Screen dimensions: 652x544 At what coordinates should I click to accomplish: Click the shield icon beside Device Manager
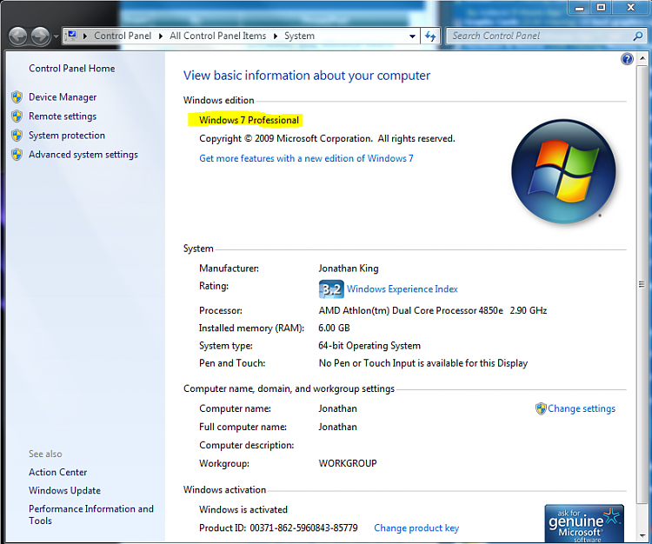point(17,97)
